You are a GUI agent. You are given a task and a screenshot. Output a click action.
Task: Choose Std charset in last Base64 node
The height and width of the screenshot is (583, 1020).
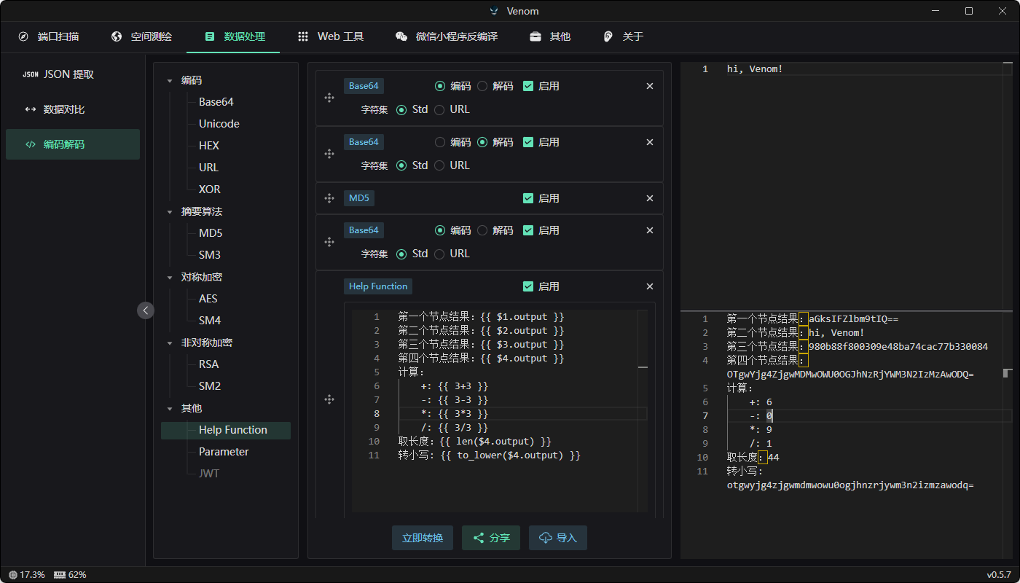401,254
